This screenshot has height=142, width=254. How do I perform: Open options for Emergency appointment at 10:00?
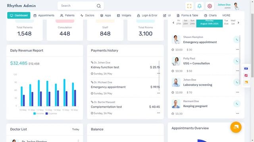point(237,50)
